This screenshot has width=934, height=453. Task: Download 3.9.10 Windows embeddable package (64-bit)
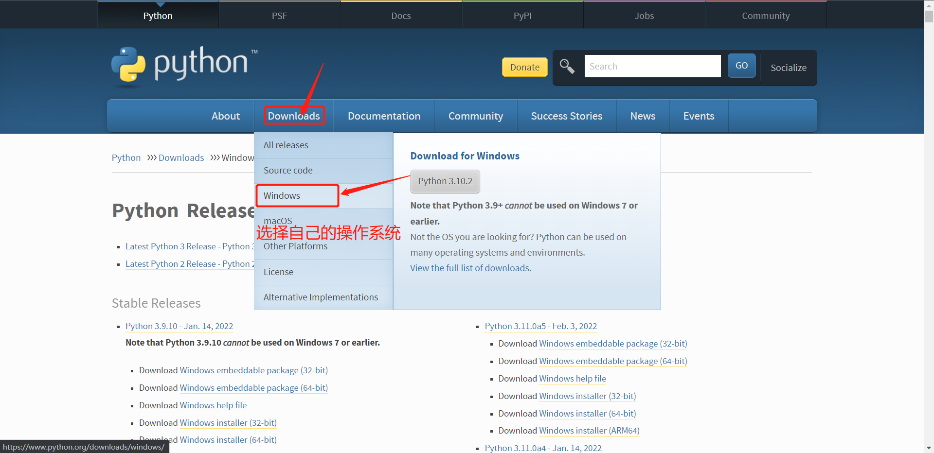click(253, 388)
